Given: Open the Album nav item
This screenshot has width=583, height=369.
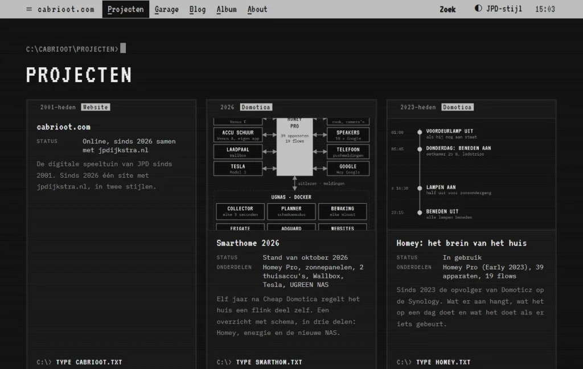Looking at the screenshot, I should (227, 9).
